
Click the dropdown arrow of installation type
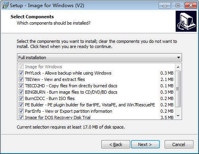point(178,58)
